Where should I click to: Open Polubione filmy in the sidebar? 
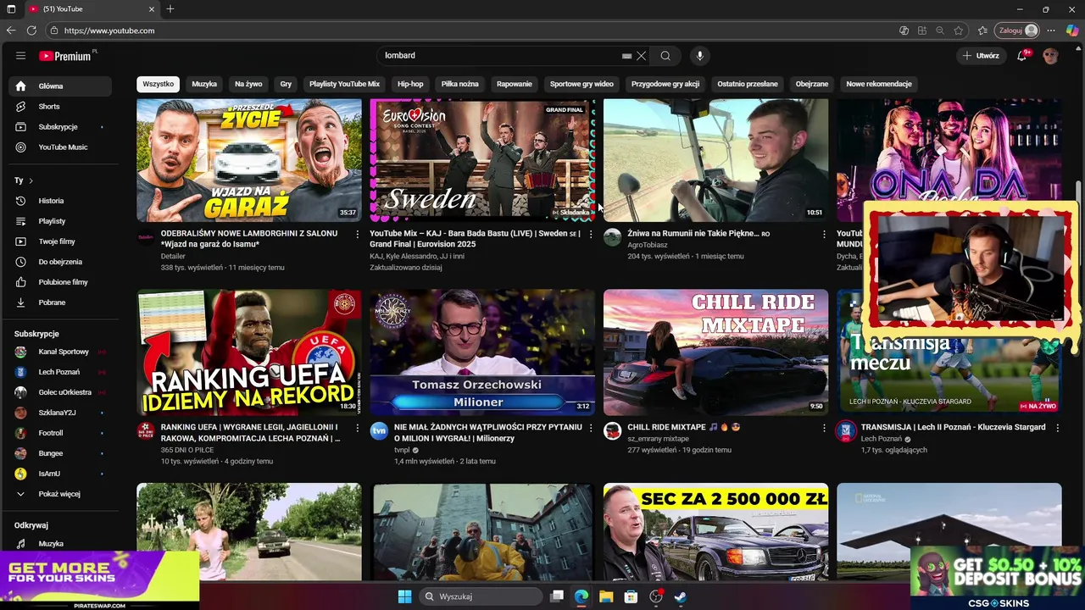coord(59,282)
